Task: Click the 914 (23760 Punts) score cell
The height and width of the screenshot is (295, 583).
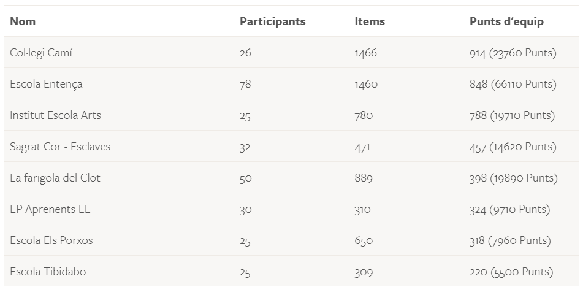Action: pyautogui.click(x=513, y=53)
